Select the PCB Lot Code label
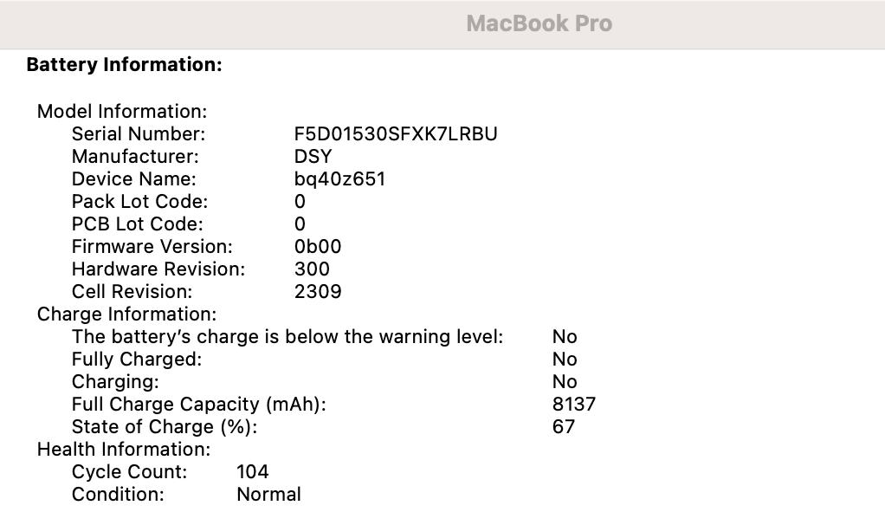 point(137,224)
